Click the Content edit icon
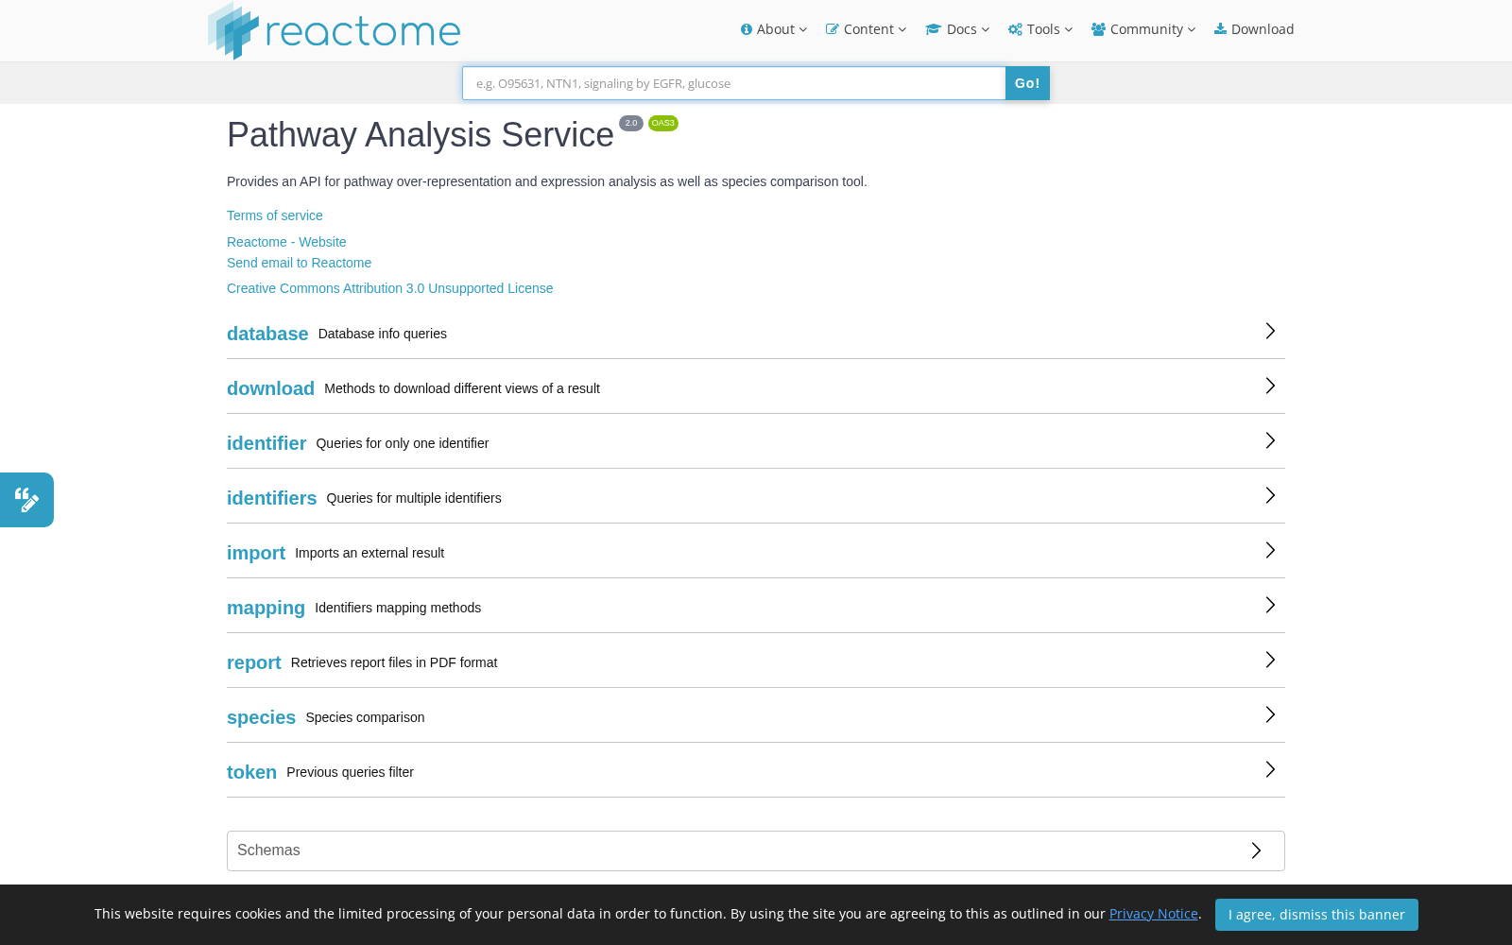 coord(833,29)
